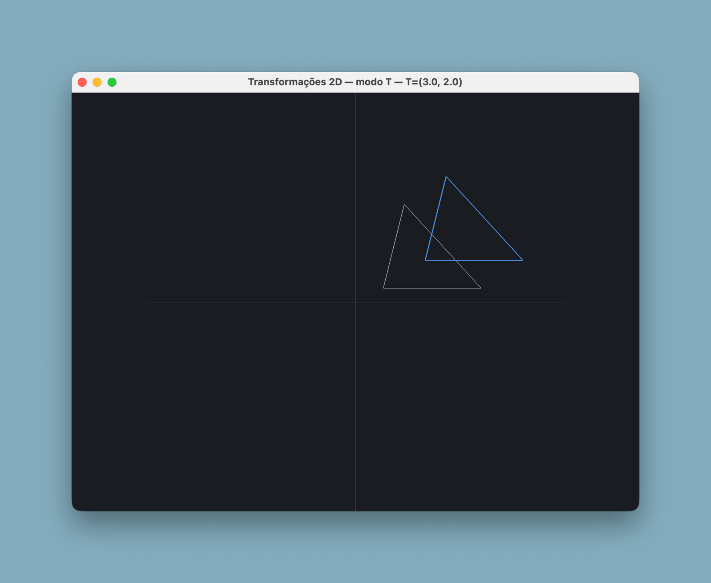The height and width of the screenshot is (583, 711).
Task: Click the top vertex of the blue triangle
Action: (446, 177)
